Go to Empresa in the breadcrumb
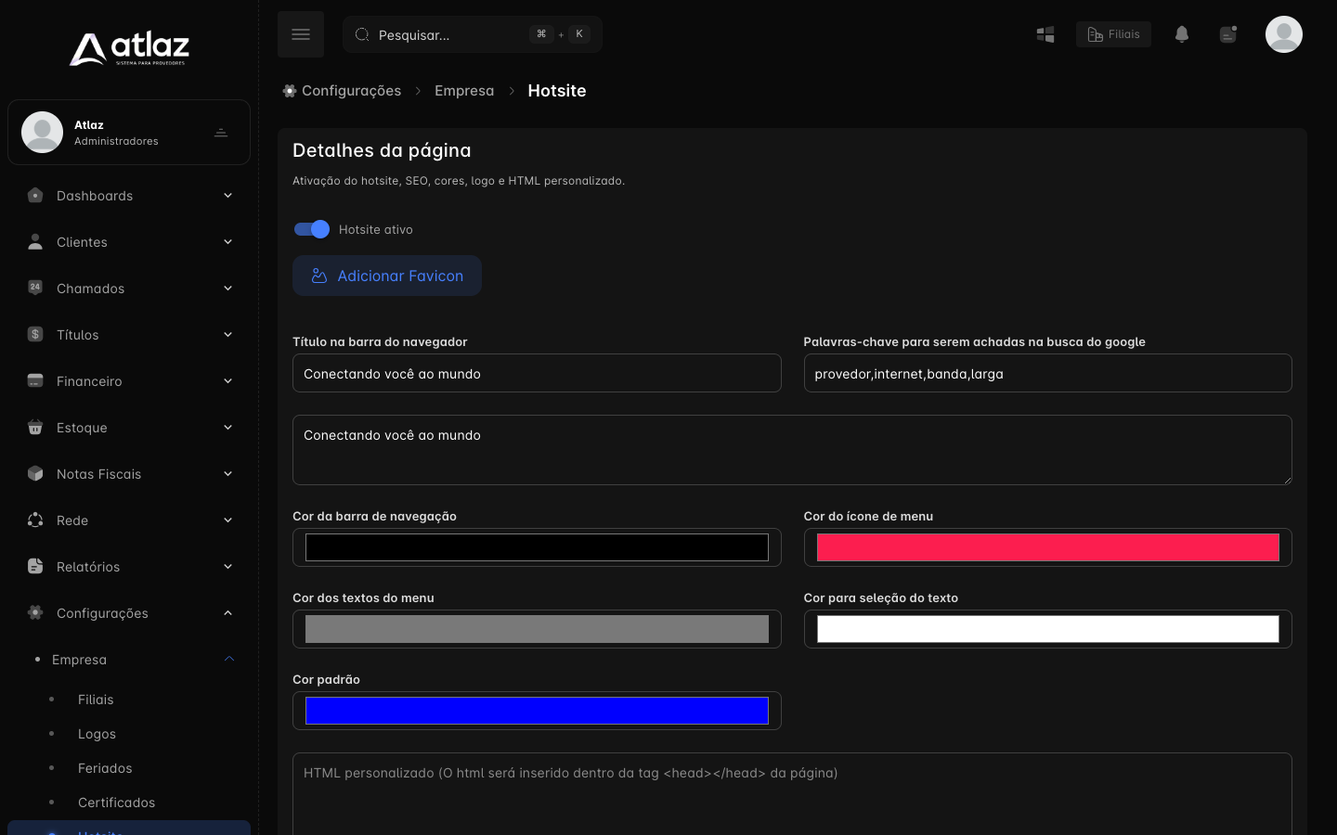 [x=464, y=91]
